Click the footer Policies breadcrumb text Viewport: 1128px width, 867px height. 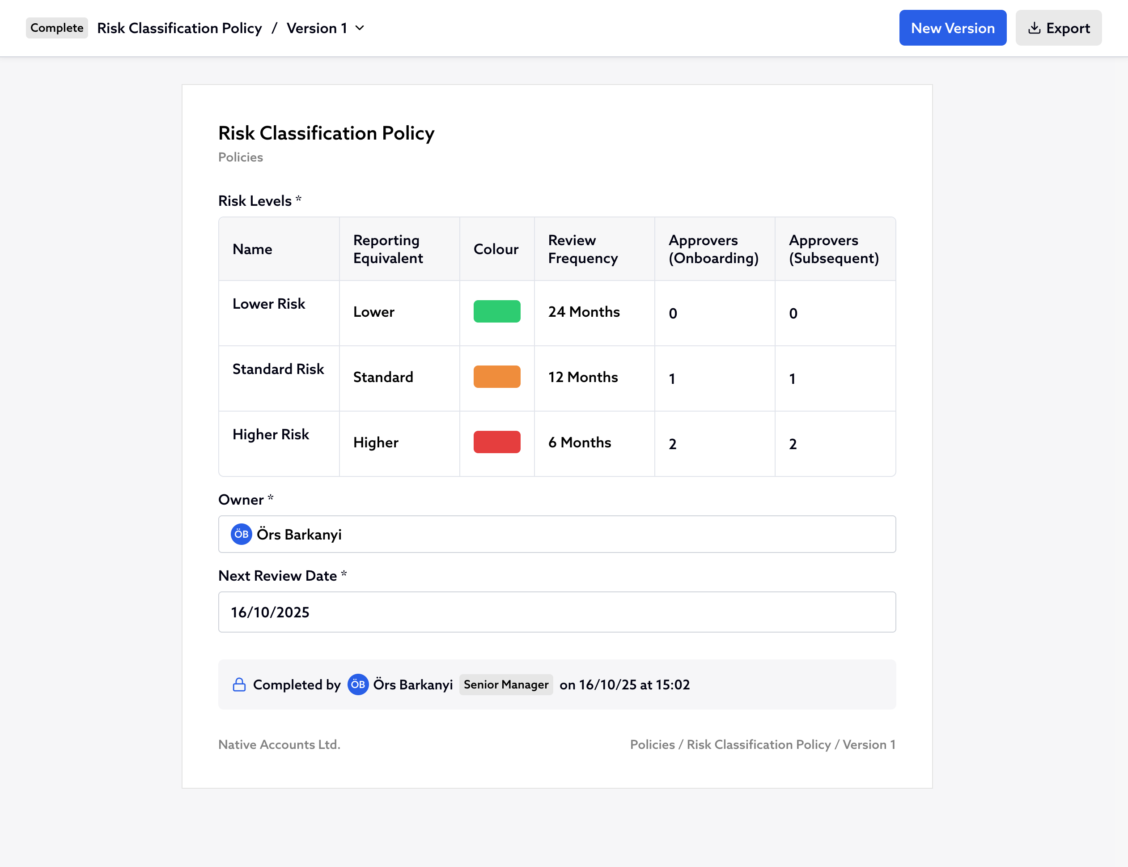coord(652,744)
